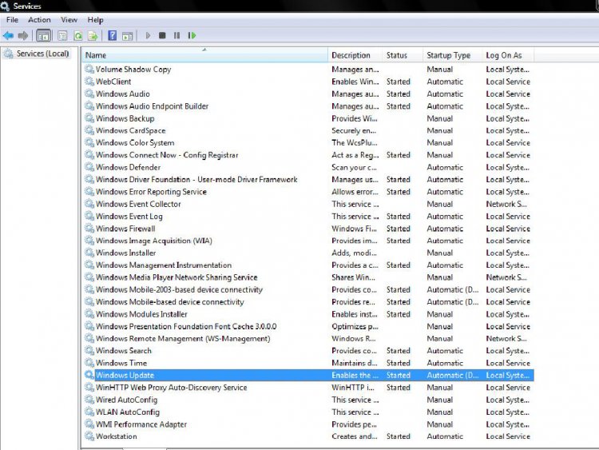Sort by Name column header
Viewport: 599px width, 450px height.
(x=204, y=55)
